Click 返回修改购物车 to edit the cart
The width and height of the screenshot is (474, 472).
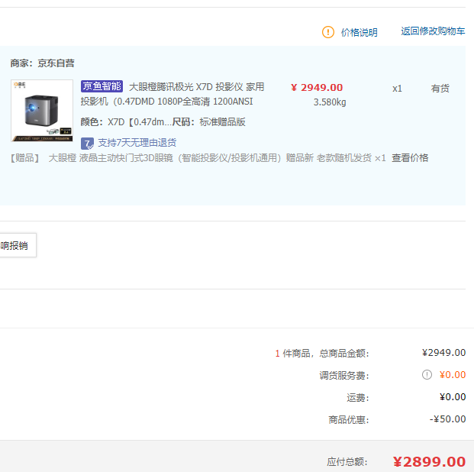pyautogui.click(x=433, y=31)
